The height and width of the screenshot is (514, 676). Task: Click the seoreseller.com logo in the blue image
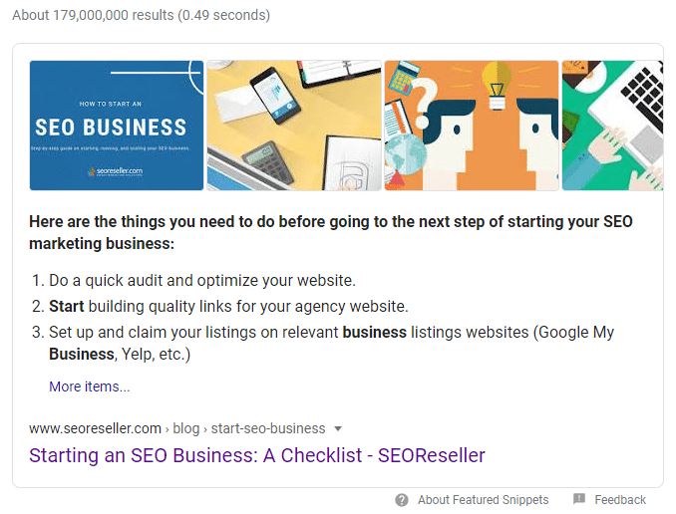(116, 171)
